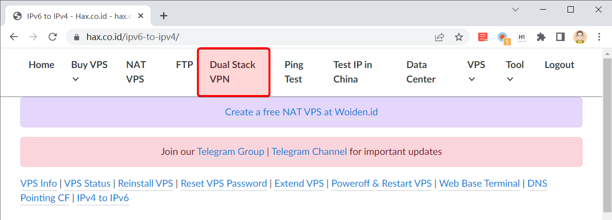Bookmark this page with the star icon
The image size is (612, 220).
pyautogui.click(x=459, y=37)
